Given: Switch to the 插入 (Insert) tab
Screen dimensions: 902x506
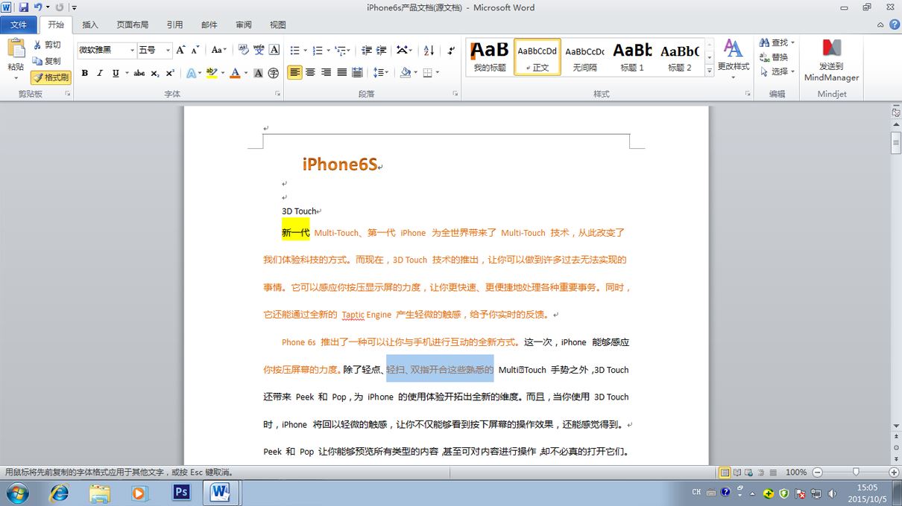Looking at the screenshot, I should click(x=90, y=25).
